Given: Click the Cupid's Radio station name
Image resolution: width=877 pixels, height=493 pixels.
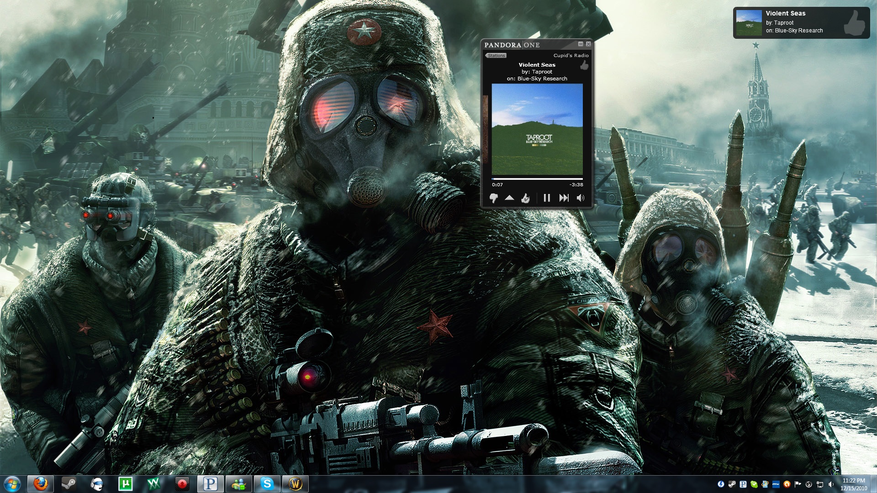Looking at the screenshot, I should click(571, 56).
